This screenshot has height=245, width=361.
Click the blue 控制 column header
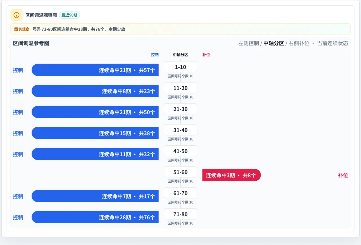pyautogui.click(x=155, y=55)
